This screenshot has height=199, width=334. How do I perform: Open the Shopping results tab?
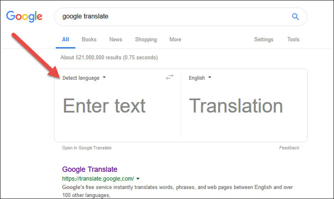[x=146, y=40]
